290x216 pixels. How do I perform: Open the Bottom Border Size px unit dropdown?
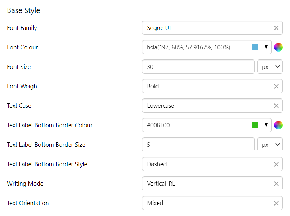point(270,145)
